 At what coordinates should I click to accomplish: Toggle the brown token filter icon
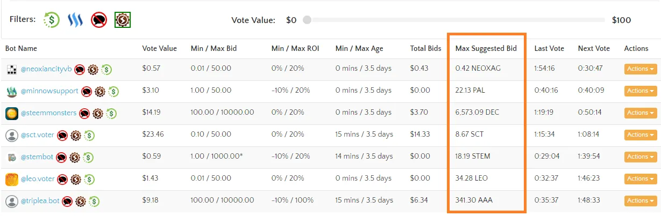click(123, 20)
